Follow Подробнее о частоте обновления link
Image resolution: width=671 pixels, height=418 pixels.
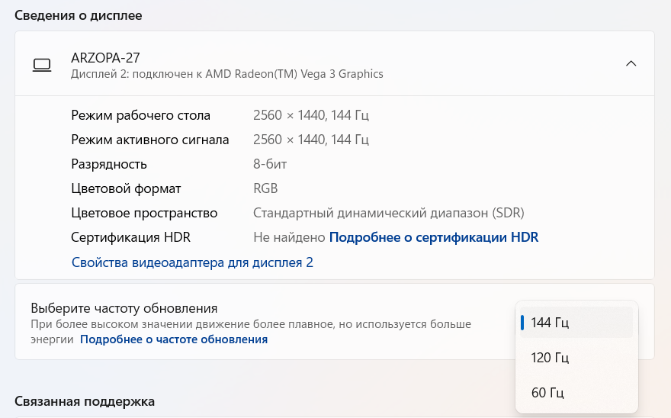(174, 339)
